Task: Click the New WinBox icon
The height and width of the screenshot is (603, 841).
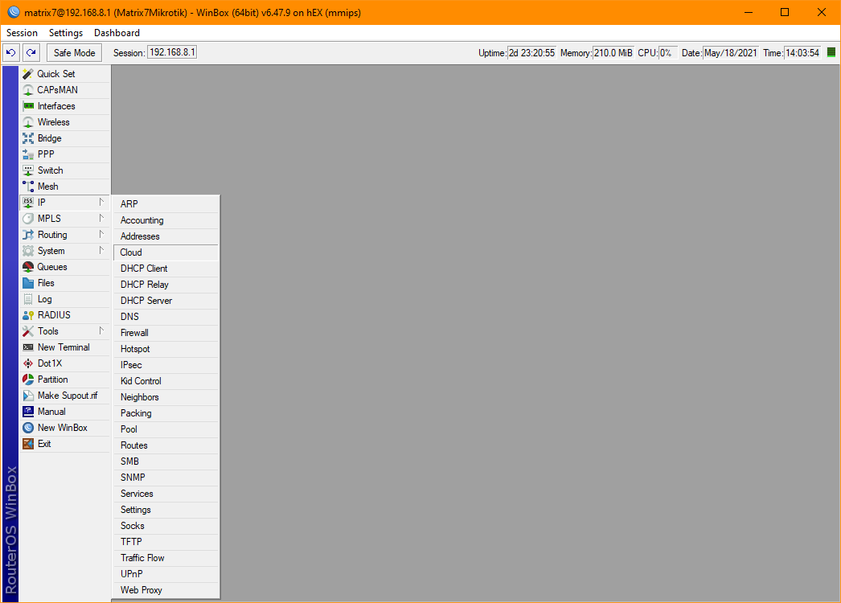Action: pyautogui.click(x=28, y=428)
